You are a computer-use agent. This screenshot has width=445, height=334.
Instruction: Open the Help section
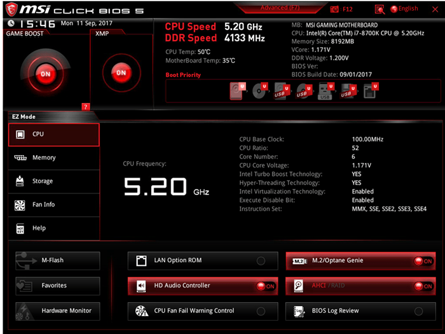pos(54,228)
